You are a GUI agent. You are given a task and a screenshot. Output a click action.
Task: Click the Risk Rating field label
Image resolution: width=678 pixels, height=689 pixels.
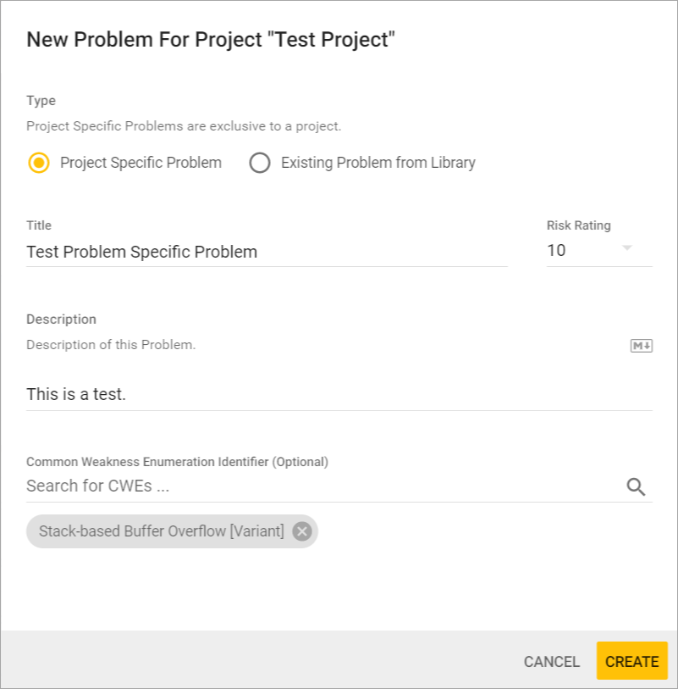[578, 225]
